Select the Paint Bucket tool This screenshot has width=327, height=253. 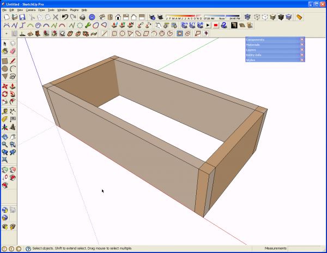(x=5, y=51)
